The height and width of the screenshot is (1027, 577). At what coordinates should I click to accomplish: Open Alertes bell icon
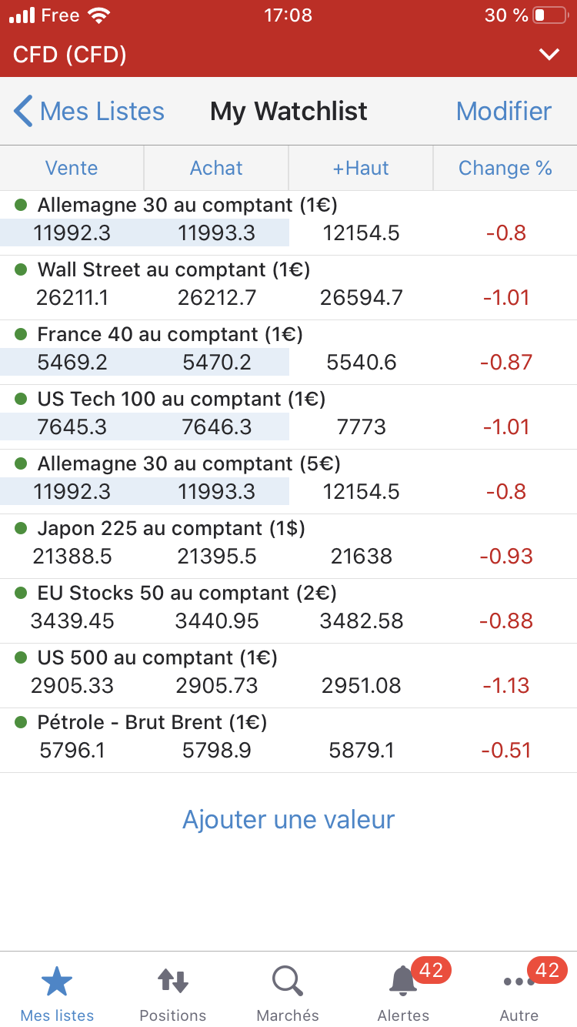tap(402, 982)
